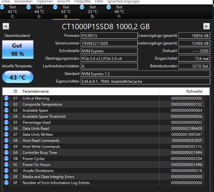Screen dimensions: 214x192
Task: Click the Eigenschaften field with TRIM
Action: tap(145, 82)
